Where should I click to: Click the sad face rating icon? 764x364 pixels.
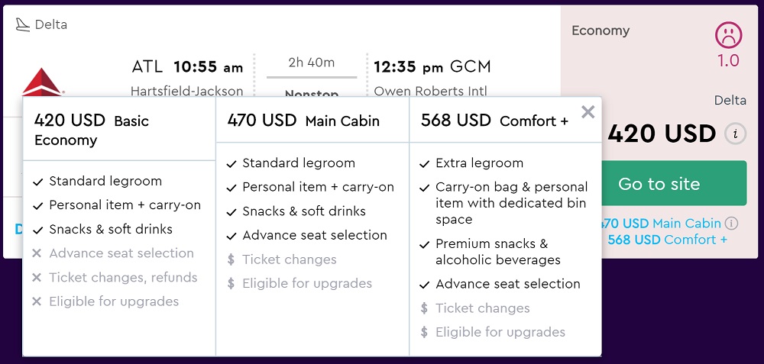click(728, 34)
